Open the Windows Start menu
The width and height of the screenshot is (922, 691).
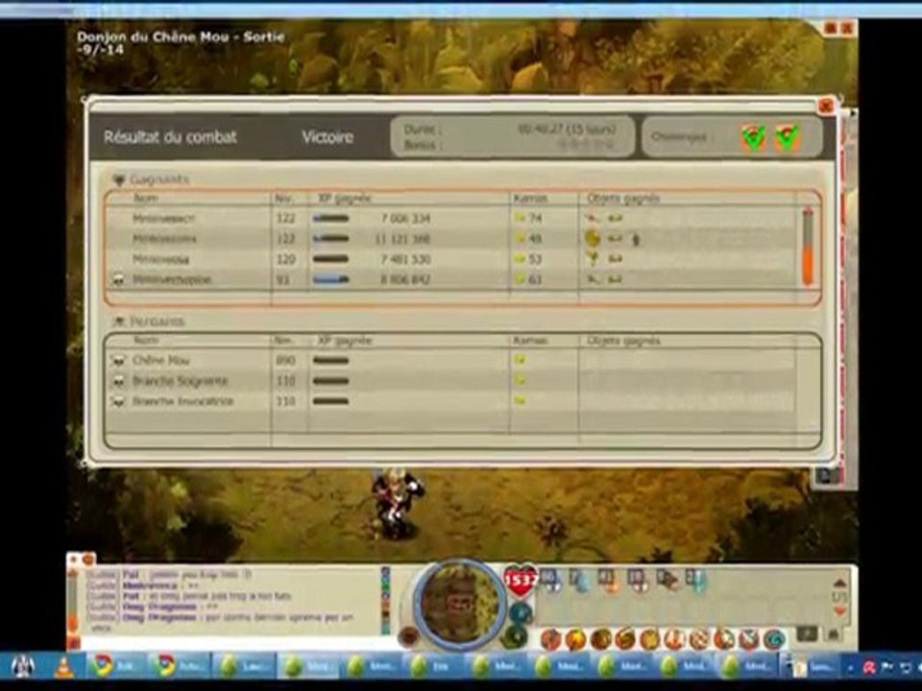click(x=22, y=667)
